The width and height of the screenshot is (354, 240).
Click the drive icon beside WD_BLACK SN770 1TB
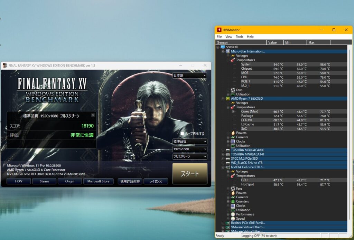(x=227, y=163)
